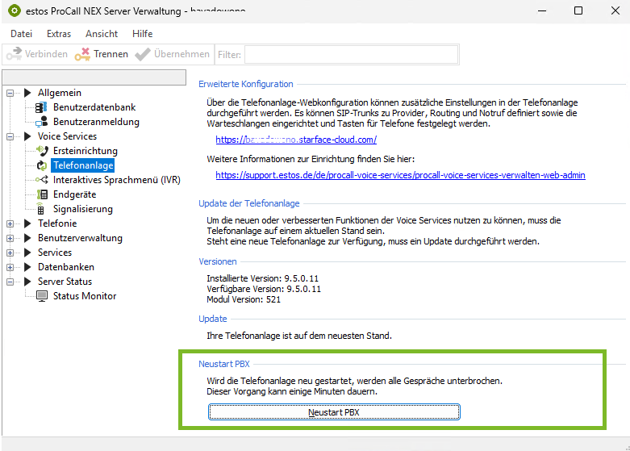Click the Interaktives Sprachmenü icon
630x451 pixels.
click(x=42, y=180)
